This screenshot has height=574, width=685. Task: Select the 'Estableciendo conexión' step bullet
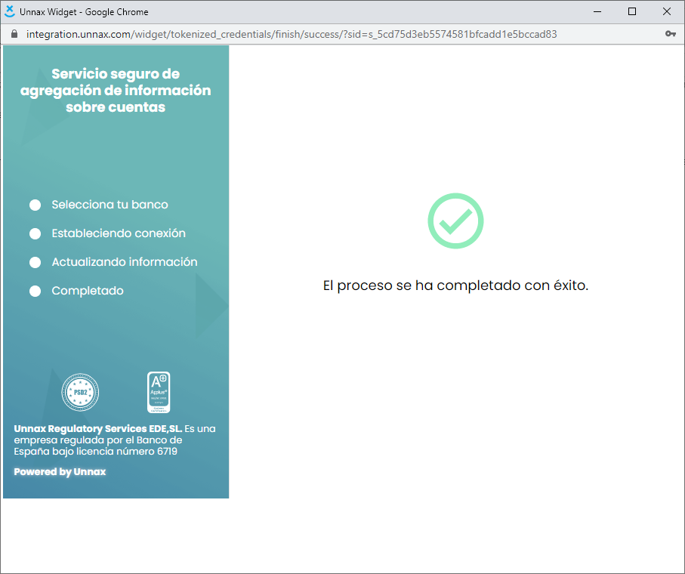point(35,233)
